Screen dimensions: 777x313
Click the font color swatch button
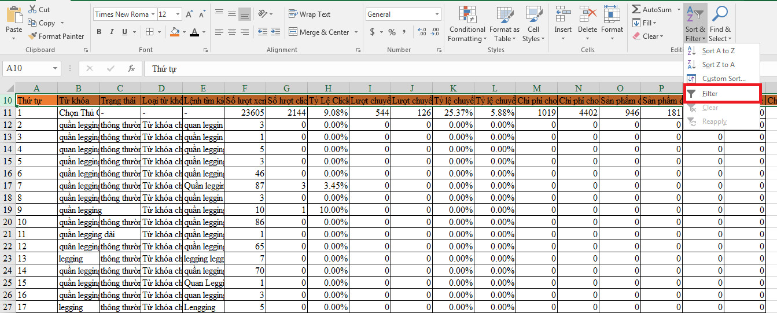(195, 32)
